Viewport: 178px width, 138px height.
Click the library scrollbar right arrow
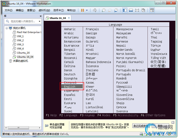40,128
